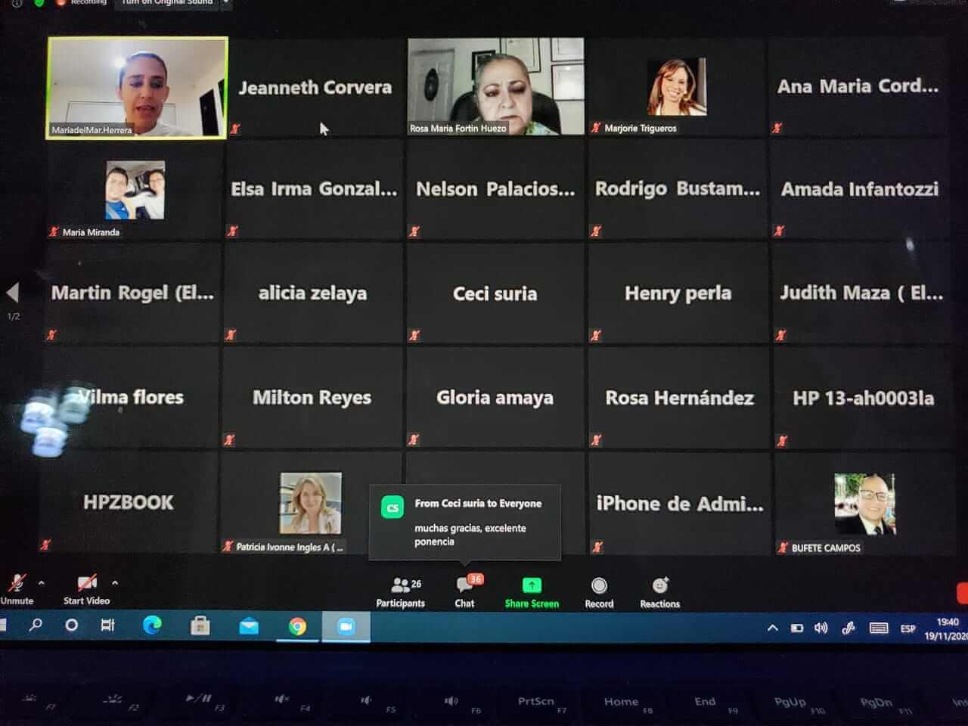The width and height of the screenshot is (968, 726).
Task: Open video options arrow beside Start Video
Action: 115,583
